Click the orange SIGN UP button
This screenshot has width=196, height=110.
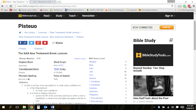(167, 27)
